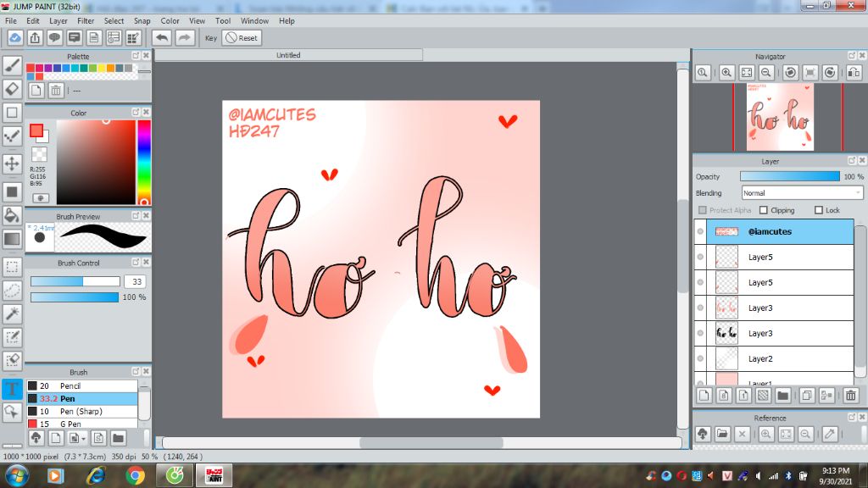The height and width of the screenshot is (488, 868).
Task: Toggle the Protect Alpha checkbox
Action: [x=703, y=210]
